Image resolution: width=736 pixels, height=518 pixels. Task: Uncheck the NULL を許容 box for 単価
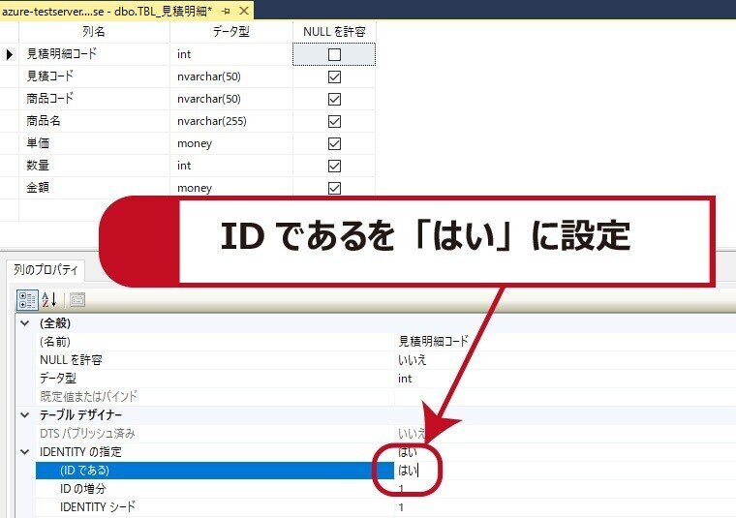(x=334, y=143)
